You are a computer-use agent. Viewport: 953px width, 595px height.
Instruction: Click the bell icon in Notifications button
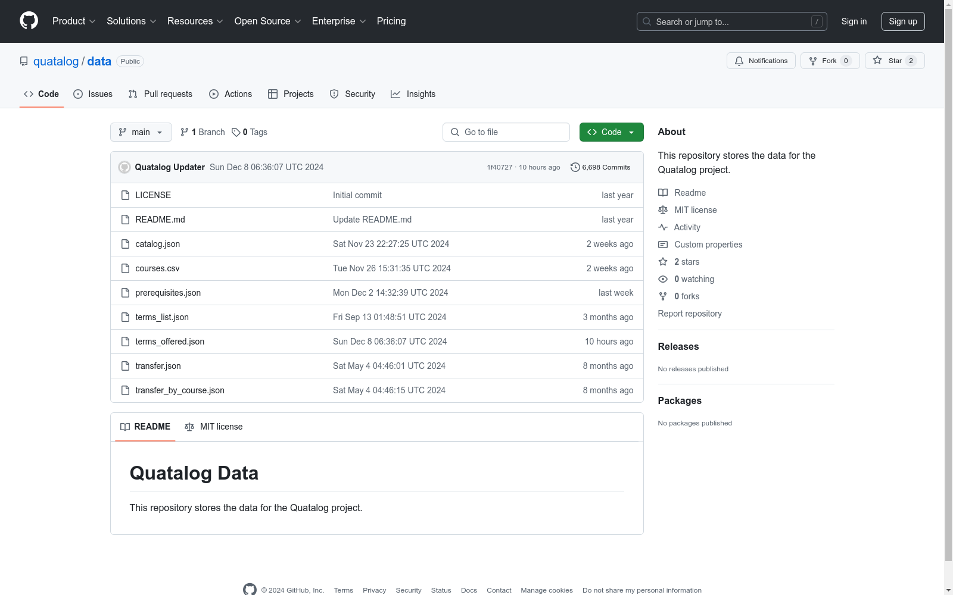click(739, 61)
